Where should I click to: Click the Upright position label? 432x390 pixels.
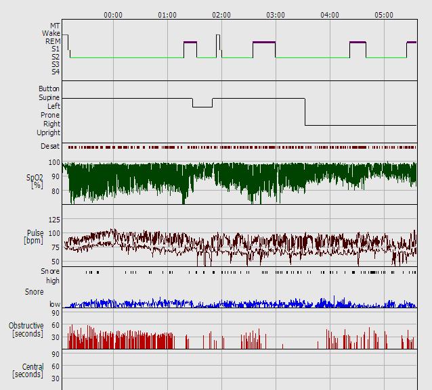49,132
